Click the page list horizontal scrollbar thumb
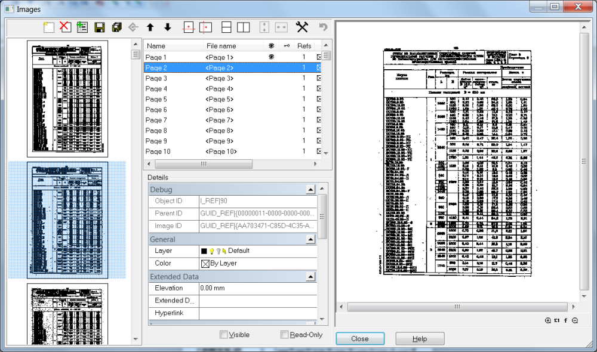Screen dimensions: 597x352 pos(204,164)
